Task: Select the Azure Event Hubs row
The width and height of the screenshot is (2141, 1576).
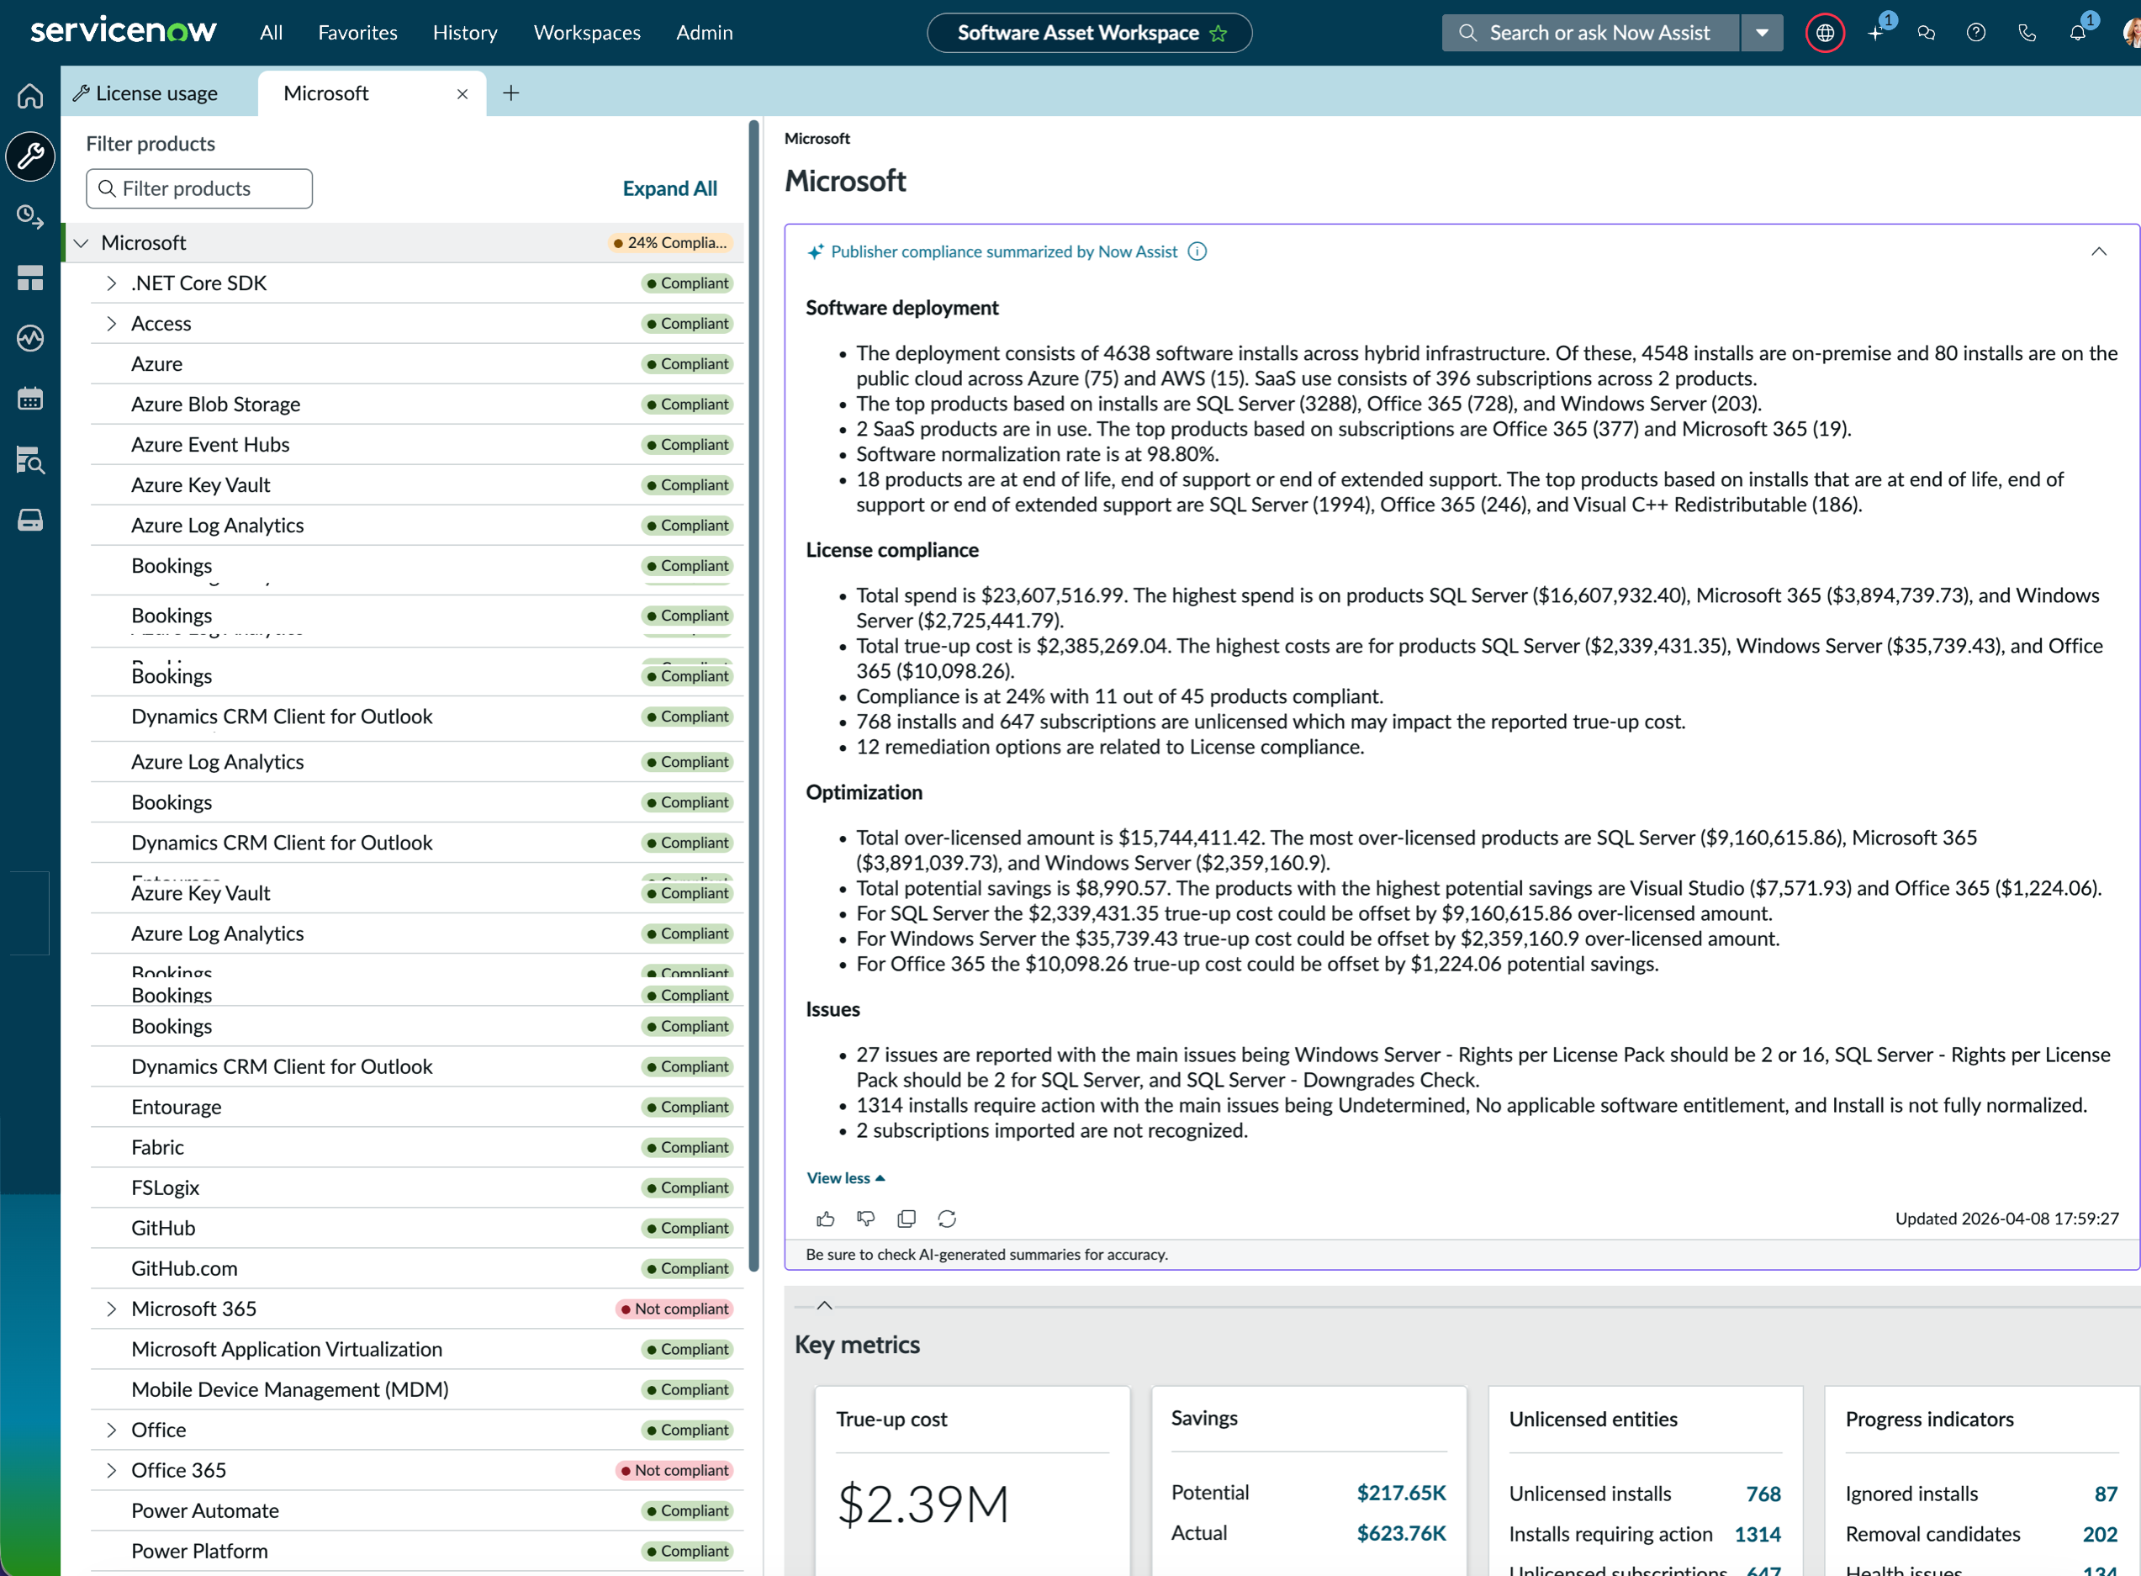Action: coord(417,445)
